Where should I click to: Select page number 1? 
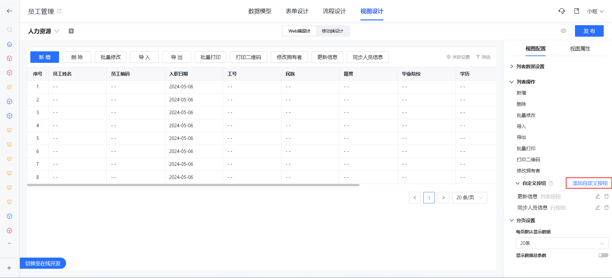click(429, 198)
